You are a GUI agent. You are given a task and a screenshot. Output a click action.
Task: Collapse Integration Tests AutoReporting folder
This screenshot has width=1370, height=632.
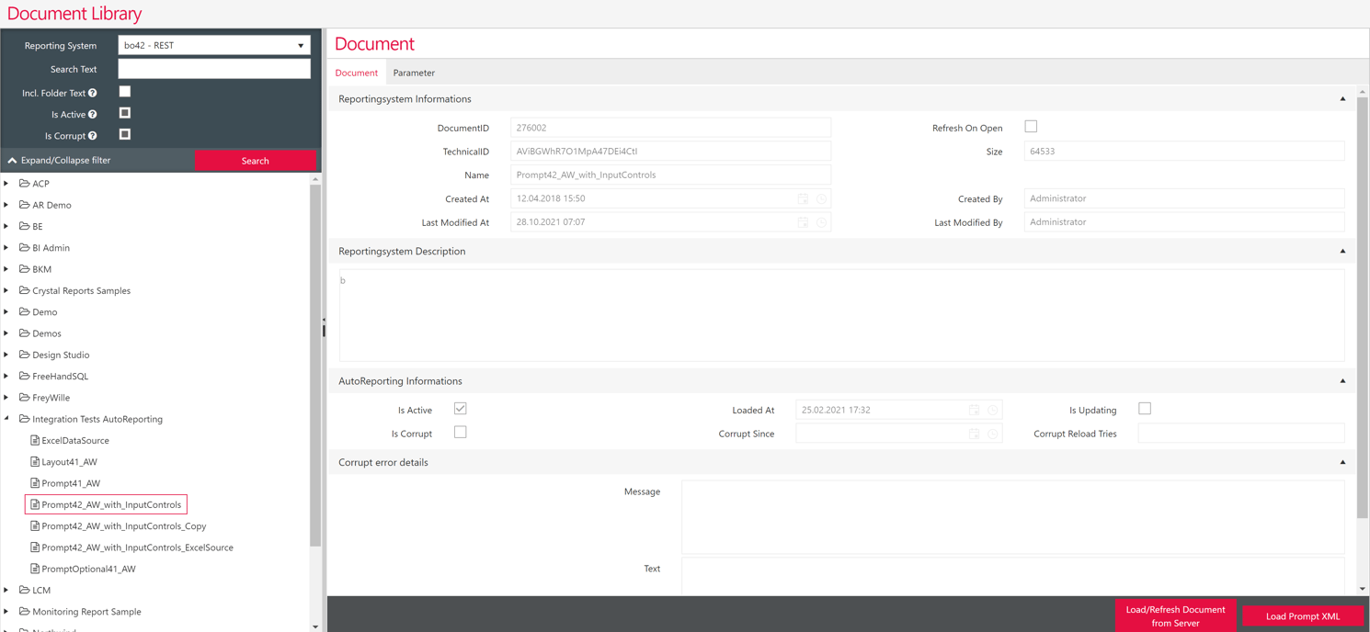coord(7,419)
